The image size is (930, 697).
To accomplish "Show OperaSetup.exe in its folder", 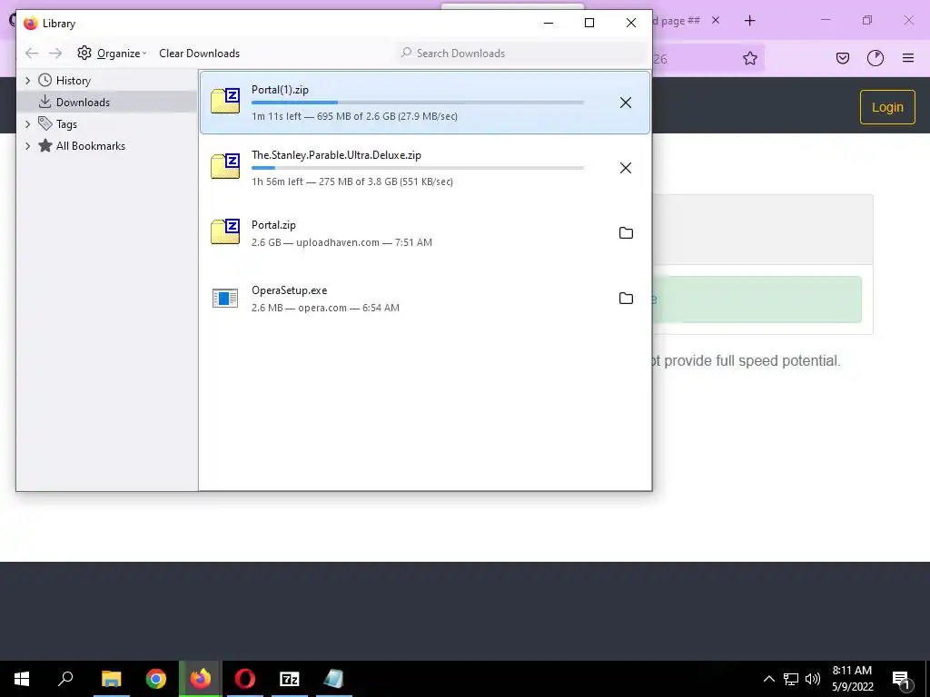I will tap(626, 298).
